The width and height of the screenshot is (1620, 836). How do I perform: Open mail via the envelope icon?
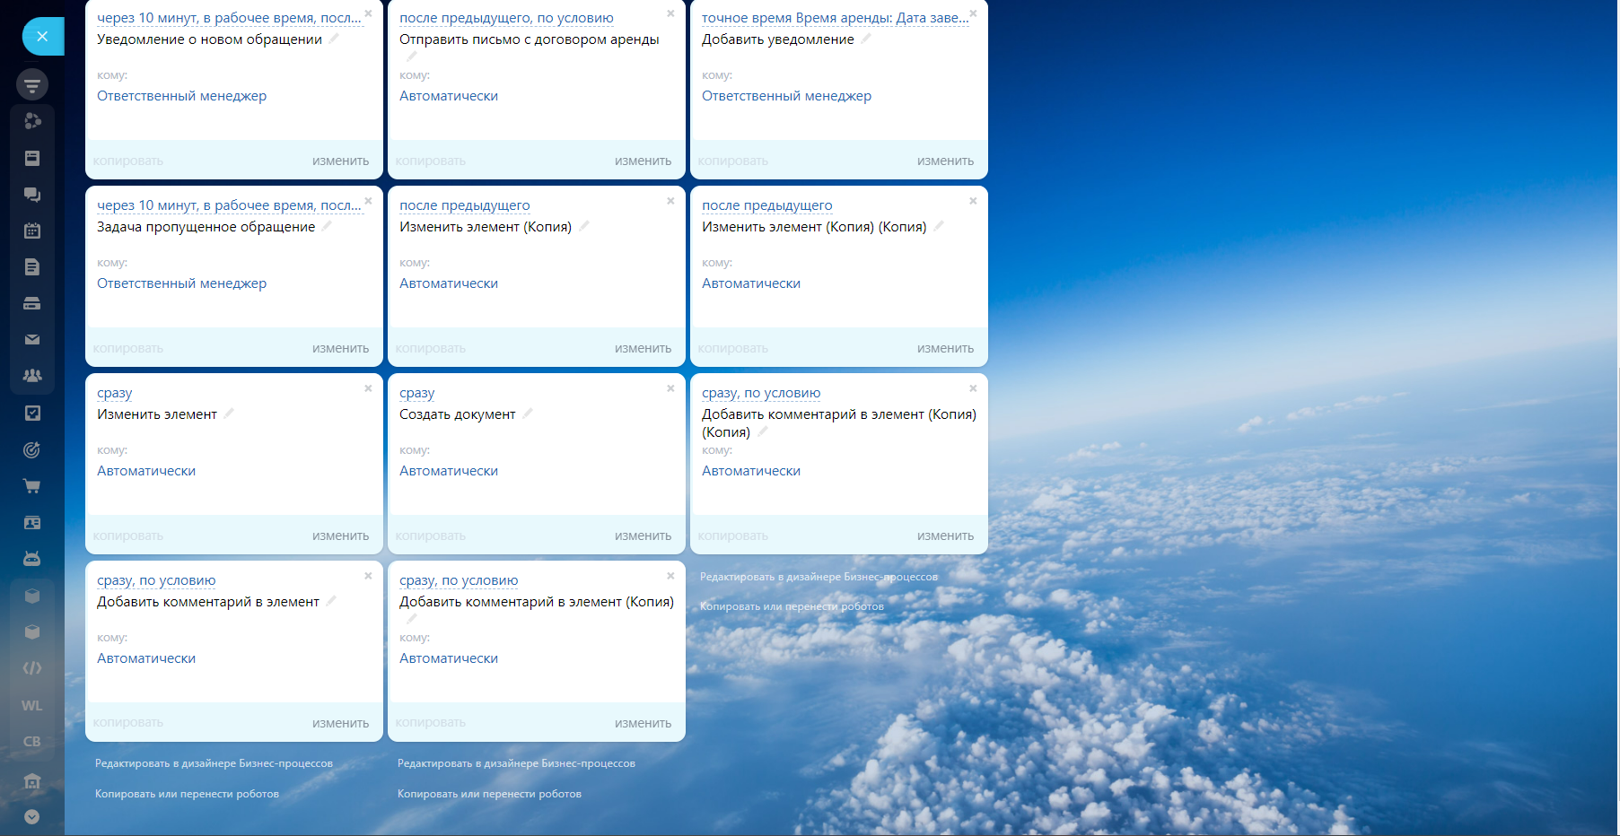click(32, 339)
